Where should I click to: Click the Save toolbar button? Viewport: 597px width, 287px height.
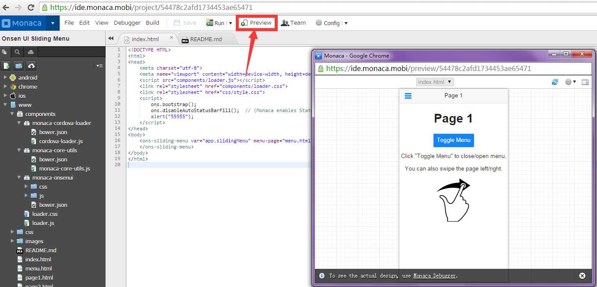point(185,23)
